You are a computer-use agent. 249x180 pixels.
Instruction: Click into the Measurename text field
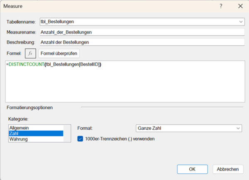pyautogui.click(x=141, y=32)
